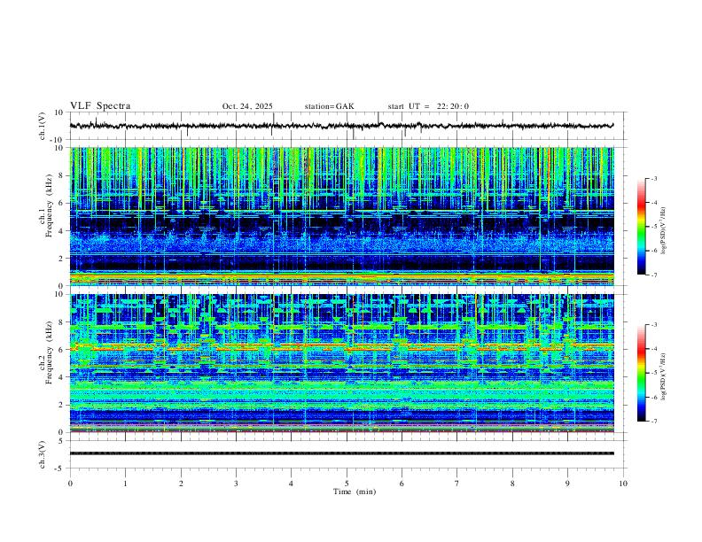Click time axis tick label '3'
Image resolution: width=702 pixels, height=542 pixels.
(x=236, y=484)
